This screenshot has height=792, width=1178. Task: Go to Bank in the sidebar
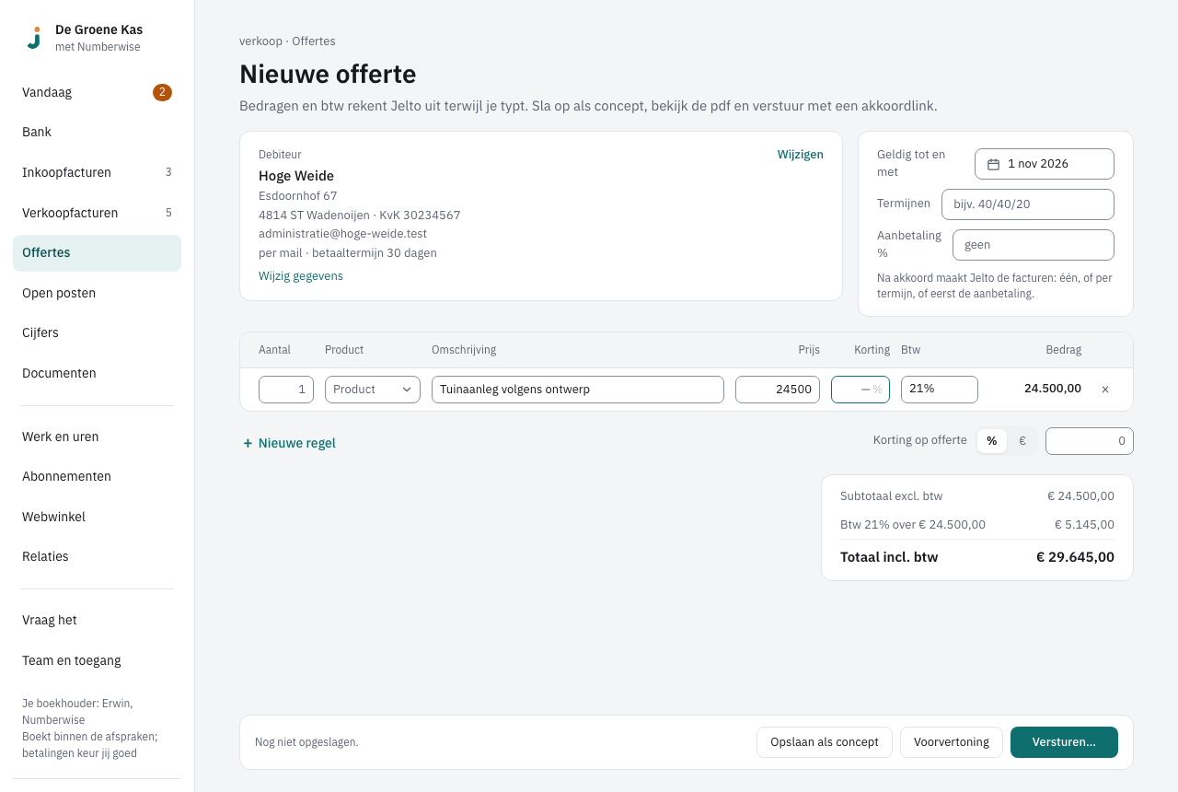tap(97, 132)
